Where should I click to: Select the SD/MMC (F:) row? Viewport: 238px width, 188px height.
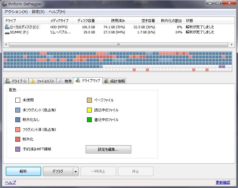click(x=119, y=32)
